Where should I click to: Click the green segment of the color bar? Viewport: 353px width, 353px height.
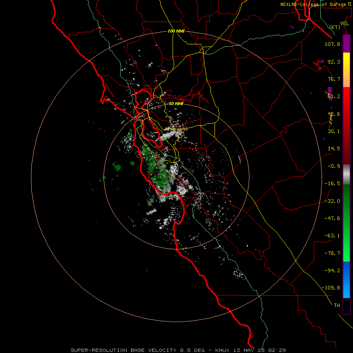[346, 223]
